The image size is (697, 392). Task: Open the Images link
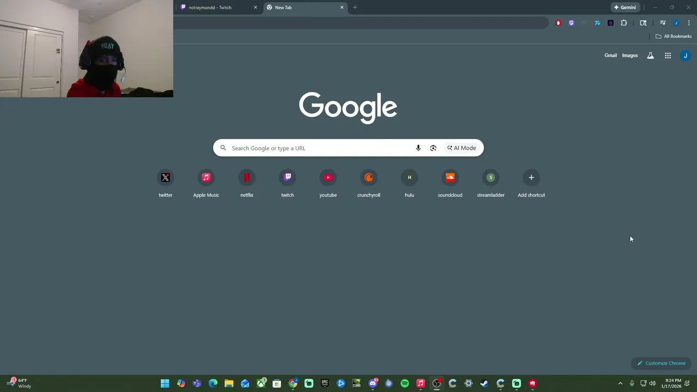pos(630,56)
